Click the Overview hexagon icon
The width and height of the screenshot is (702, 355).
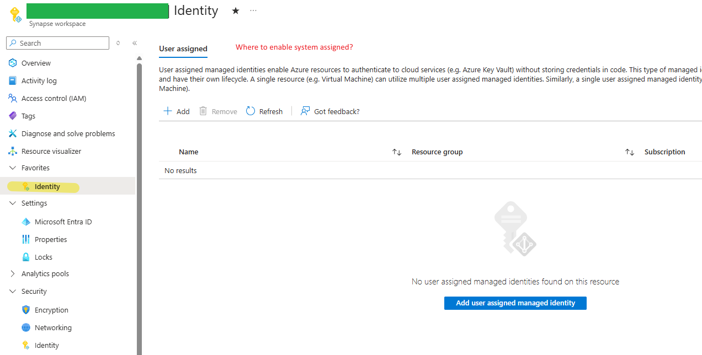pos(13,63)
